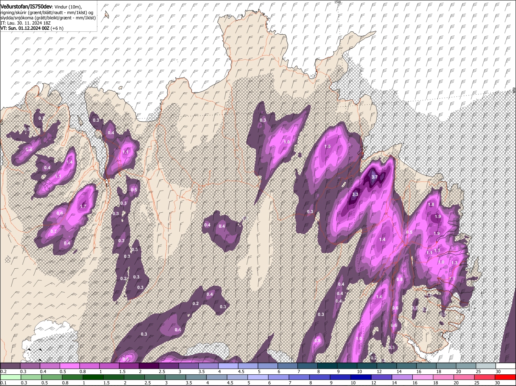
Task: Click the pale green 0.1–0.3 lower legend swatch
Action: [x=11, y=377]
